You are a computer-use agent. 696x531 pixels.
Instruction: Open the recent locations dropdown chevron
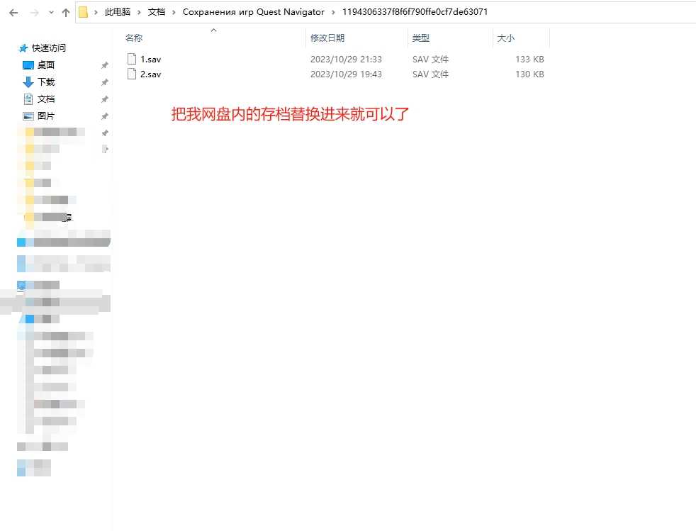coord(50,13)
